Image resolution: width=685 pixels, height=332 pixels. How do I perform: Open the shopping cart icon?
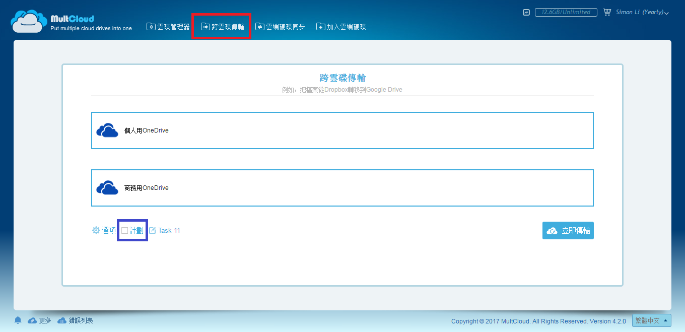607,12
